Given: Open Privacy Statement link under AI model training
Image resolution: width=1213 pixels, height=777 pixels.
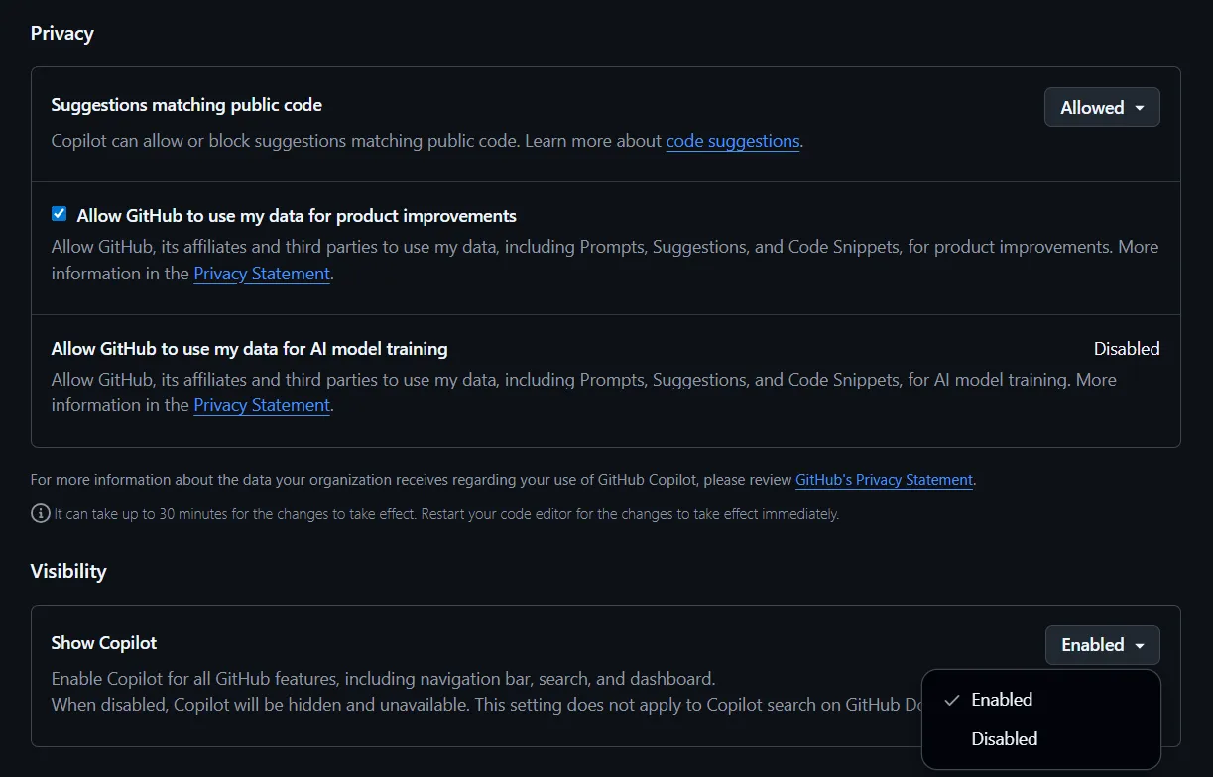Looking at the screenshot, I should pyautogui.click(x=262, y=405).
